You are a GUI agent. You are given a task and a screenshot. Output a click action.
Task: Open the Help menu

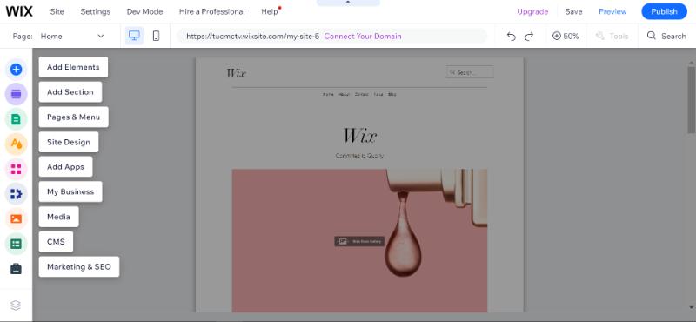coord(270,11)
